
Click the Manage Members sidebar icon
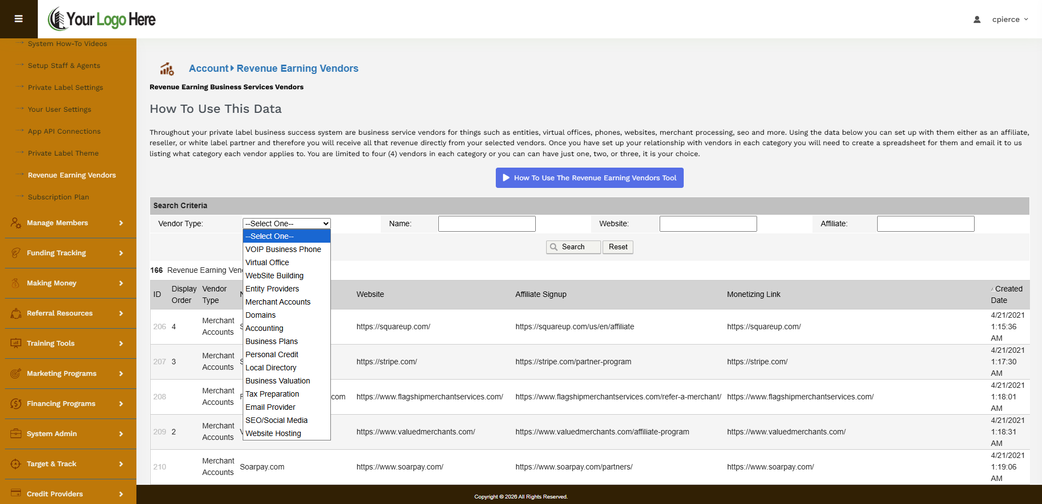tap(16, 223)
